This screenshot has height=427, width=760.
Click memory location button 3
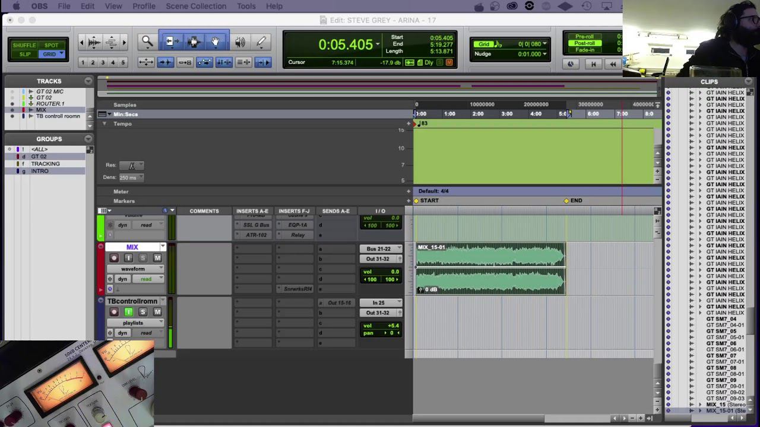(102, 62)
